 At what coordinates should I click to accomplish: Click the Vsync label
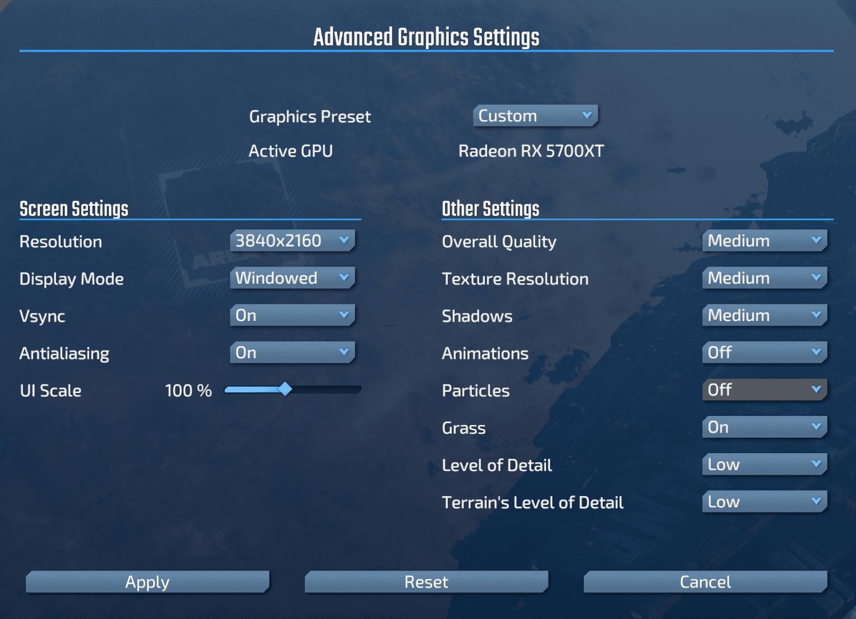click(x=42, y=316)
